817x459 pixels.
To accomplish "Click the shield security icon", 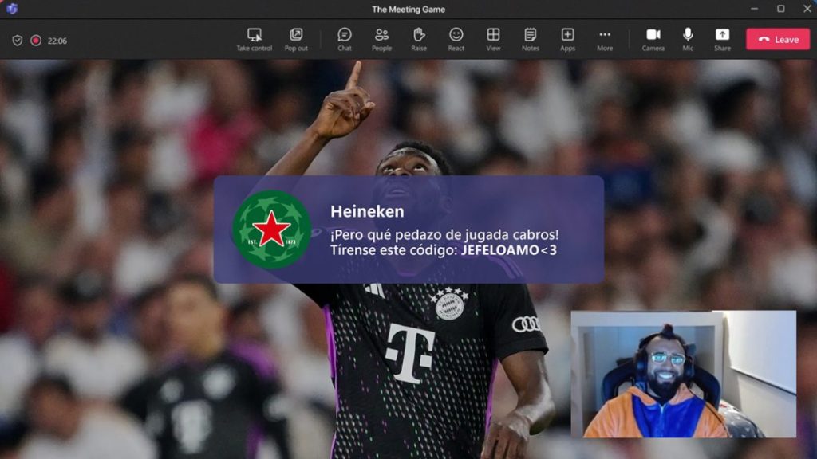I will 18,41.
